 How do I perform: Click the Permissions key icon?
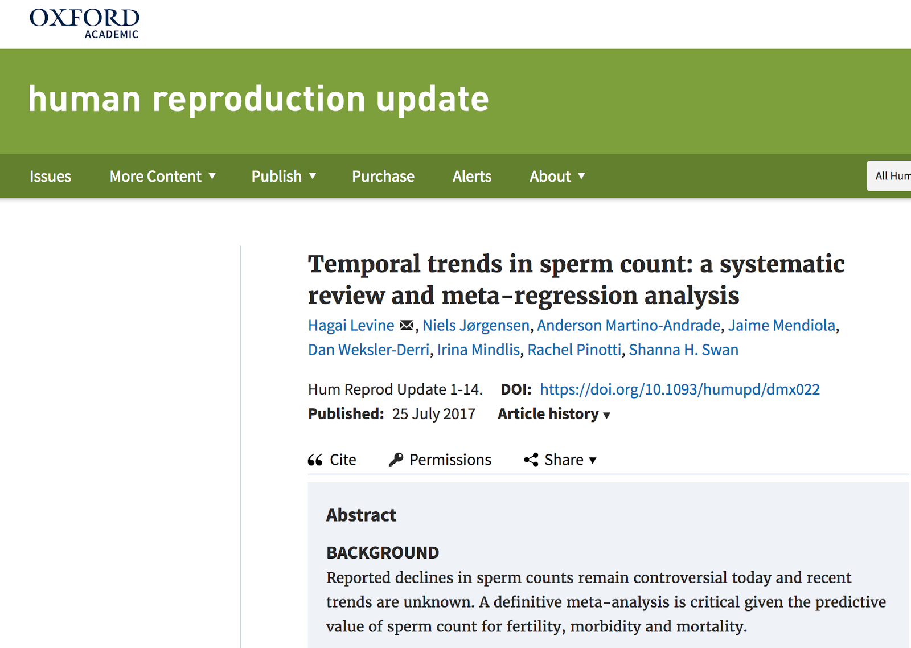[396, 460]
